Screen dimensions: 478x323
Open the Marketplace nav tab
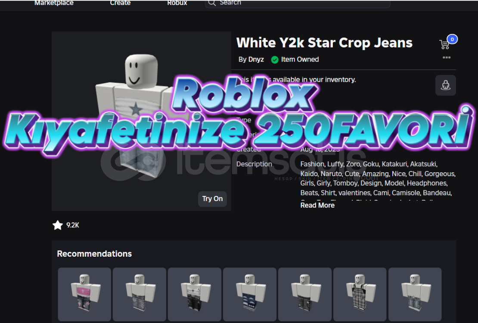tap(54, 3)
